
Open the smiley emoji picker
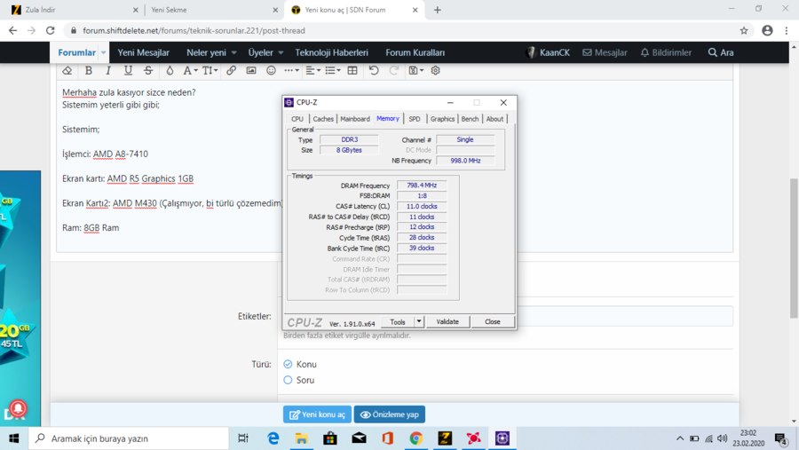(x=271, y=71)
